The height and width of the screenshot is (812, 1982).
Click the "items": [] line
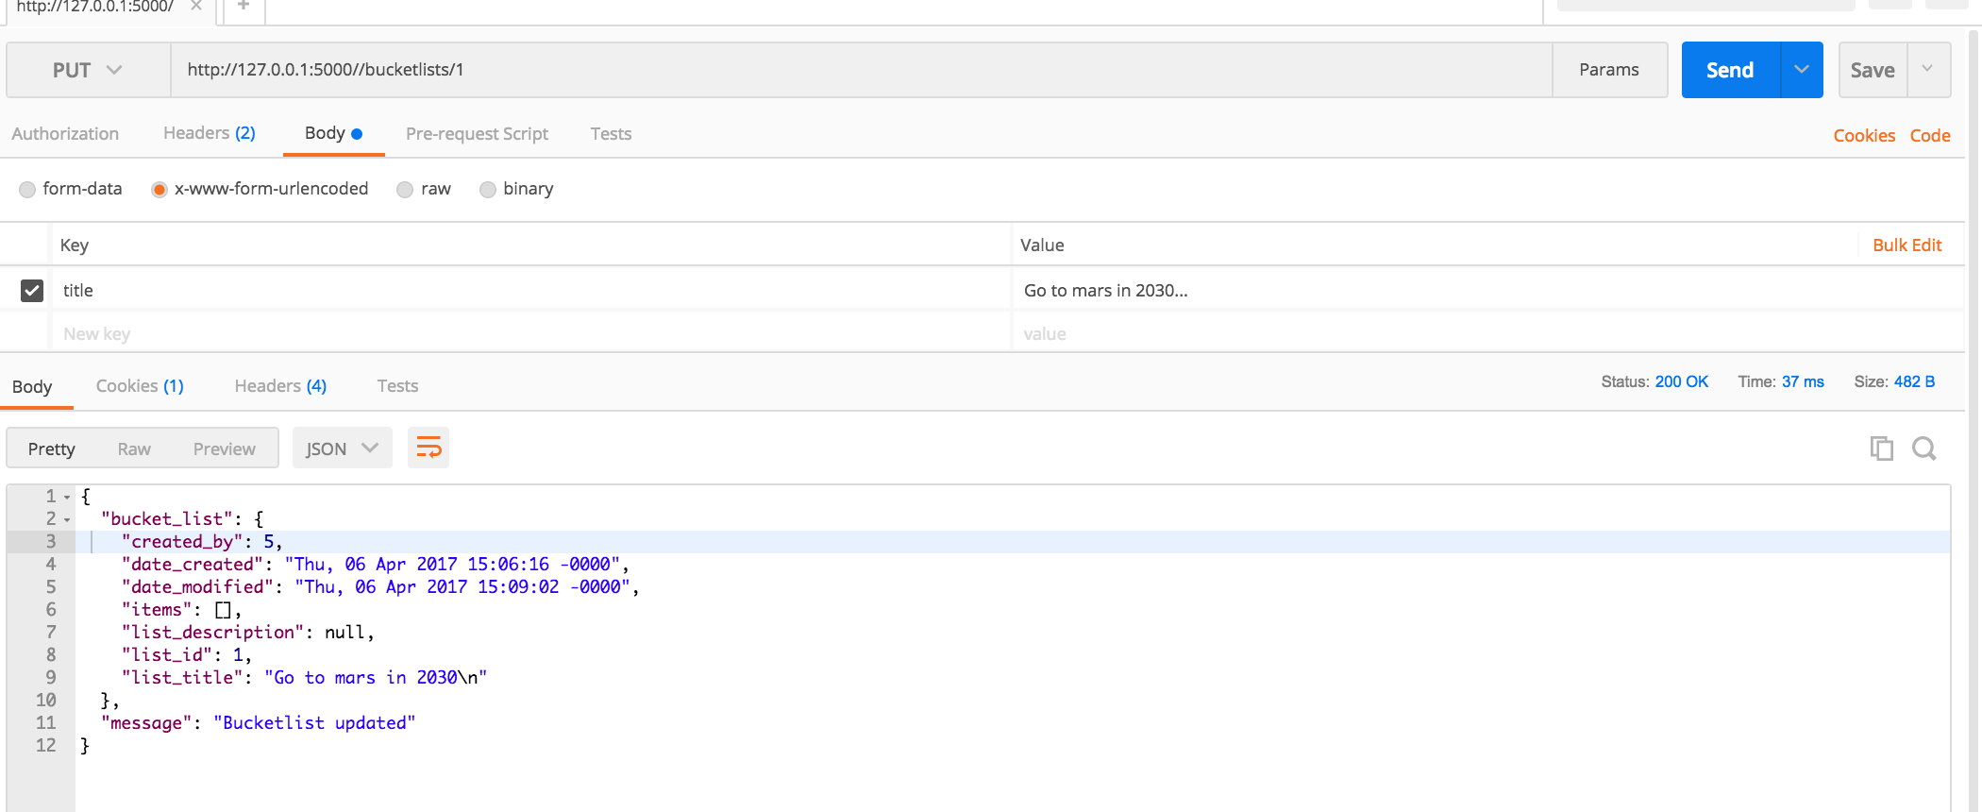pos(181,610)
